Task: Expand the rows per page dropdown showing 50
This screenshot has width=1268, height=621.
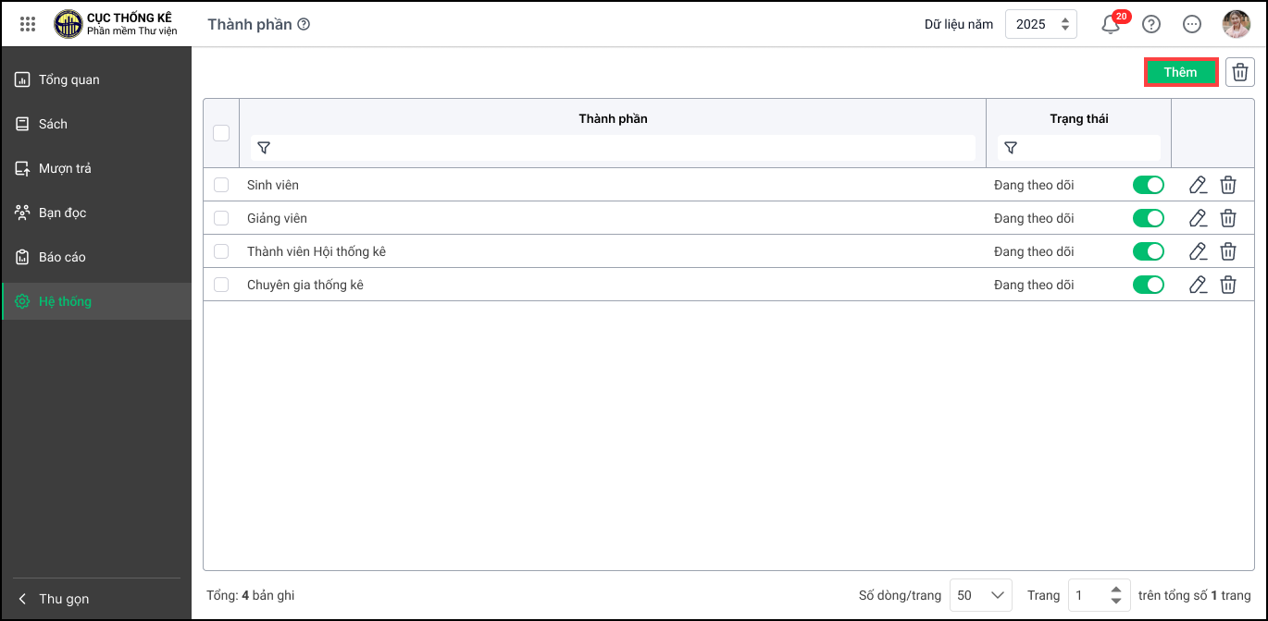Action: coord(981,595)
